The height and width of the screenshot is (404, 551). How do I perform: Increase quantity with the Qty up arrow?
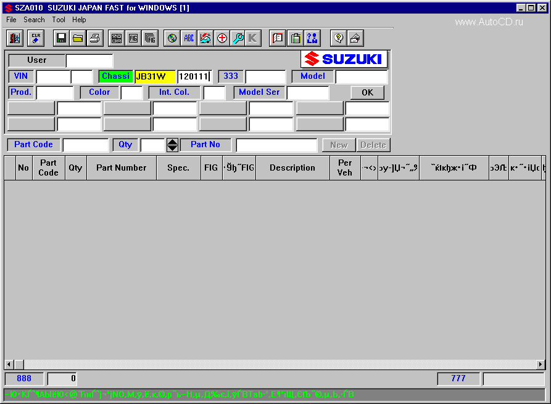tap(172, 142)
